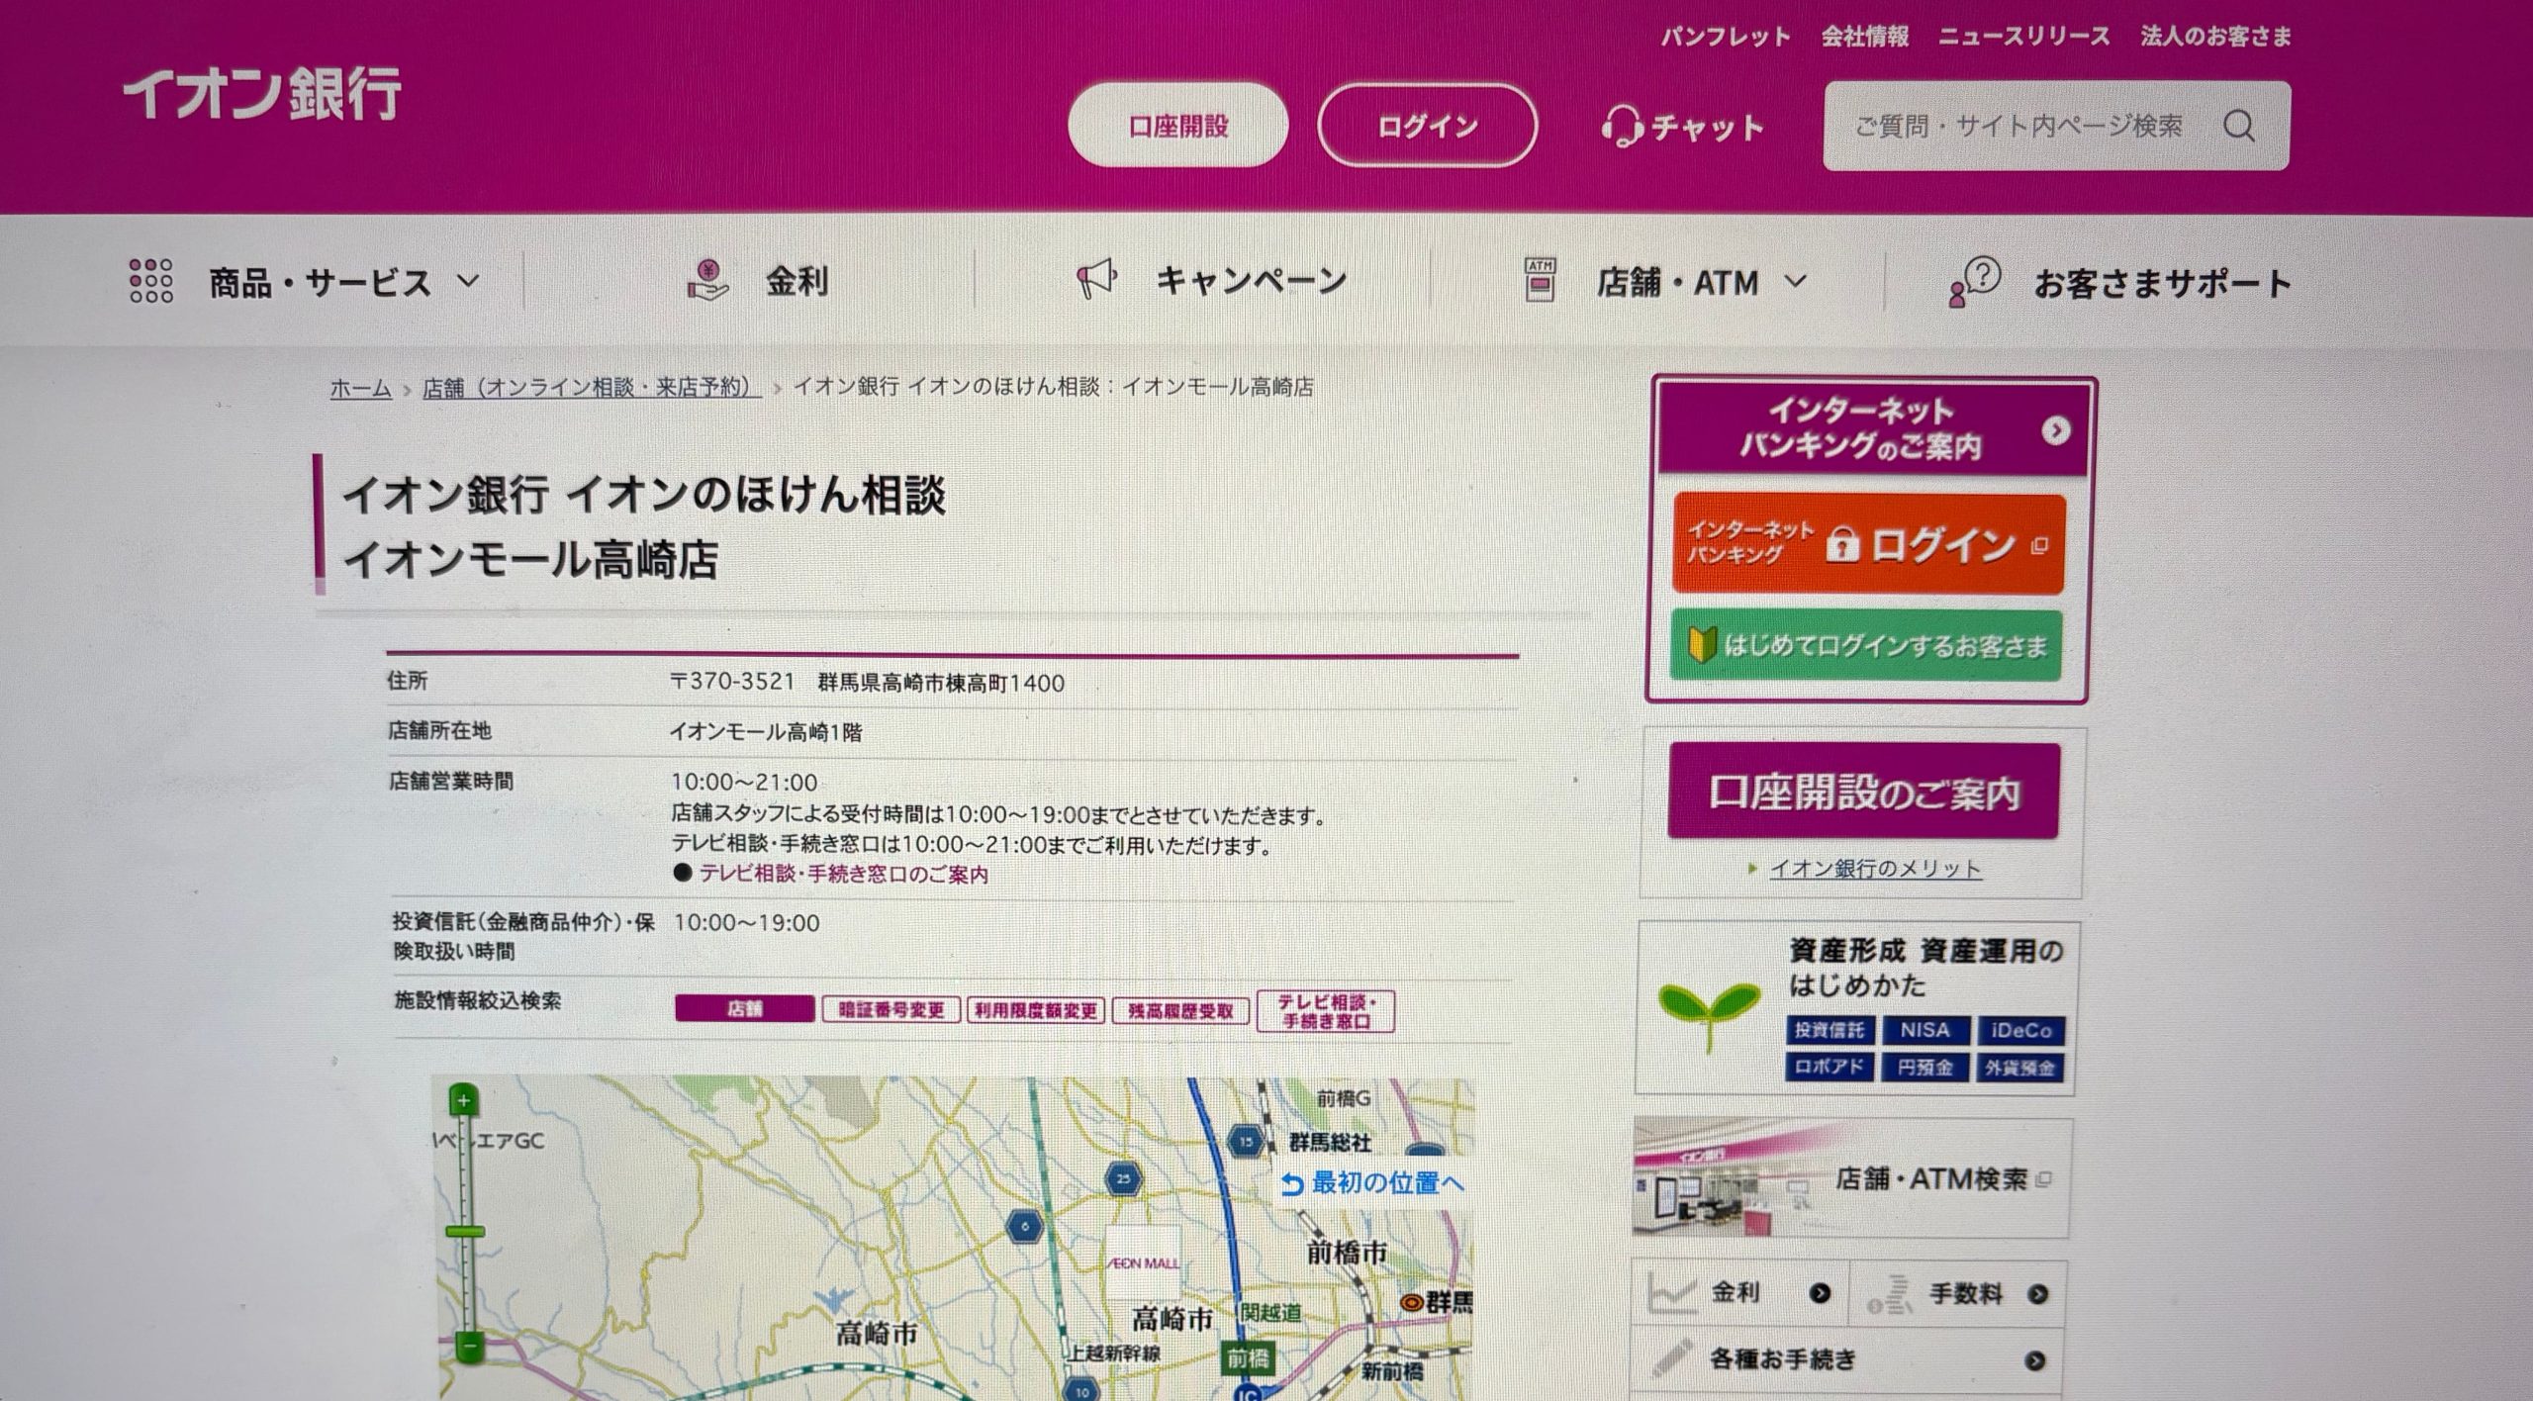Open the ニュースリリース top menu item

[2023, 37]
